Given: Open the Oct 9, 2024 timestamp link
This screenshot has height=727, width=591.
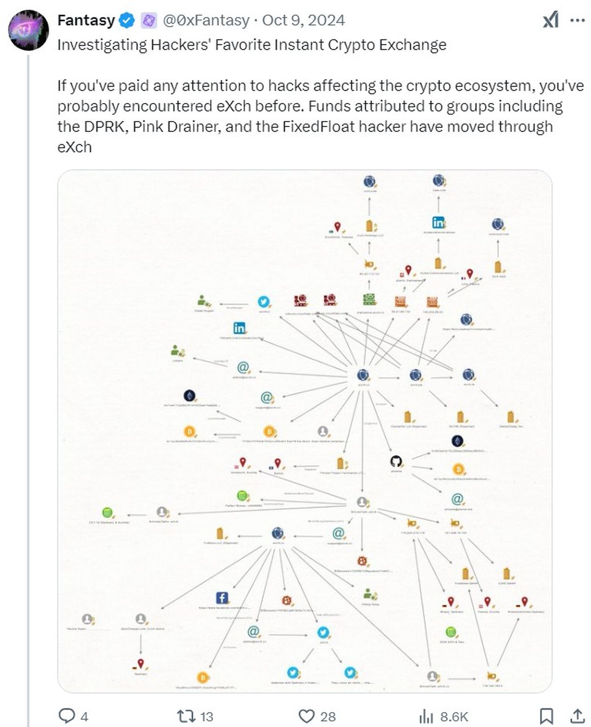Looking at the screenshot, I should [303, 20].
